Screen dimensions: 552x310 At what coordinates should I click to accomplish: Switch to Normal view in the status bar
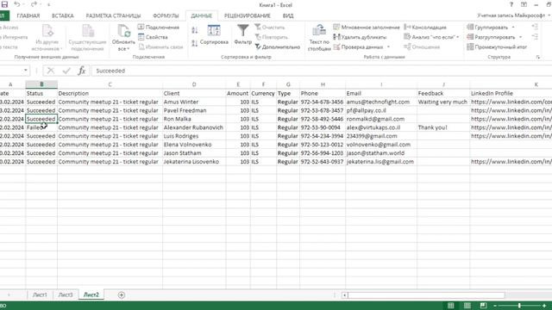tap(450, 306)
